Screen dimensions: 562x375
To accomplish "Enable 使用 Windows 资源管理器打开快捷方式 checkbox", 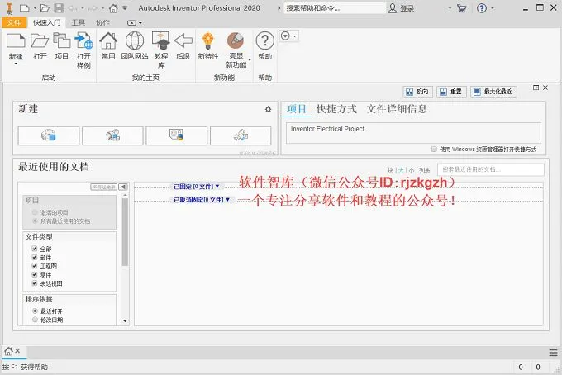I will (x=434, y=149).
